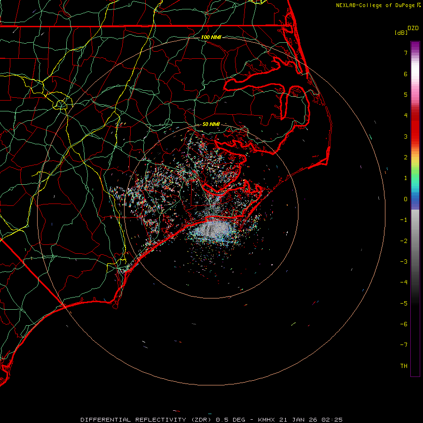423x423 pixels.
Task: Click the 6 dB scale label
Action: (x=406, y=74)
